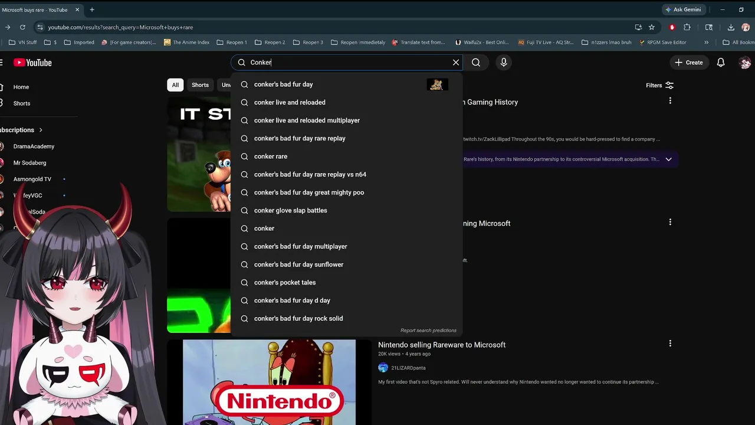The image size is (755, 425).
Task: Expand the Subscriptions section chevron
Action: point(41,130)
